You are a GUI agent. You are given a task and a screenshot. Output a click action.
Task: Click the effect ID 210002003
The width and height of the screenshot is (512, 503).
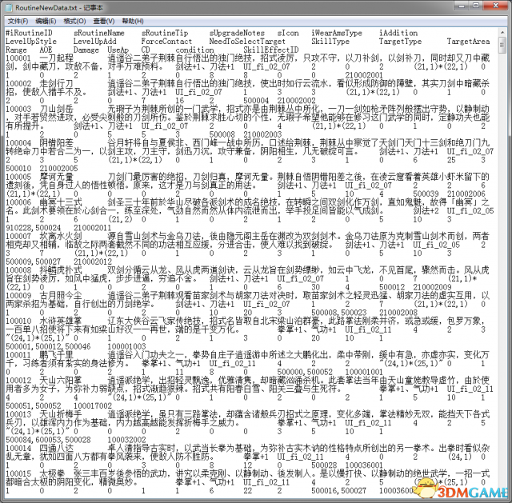(x=262, y=135)
